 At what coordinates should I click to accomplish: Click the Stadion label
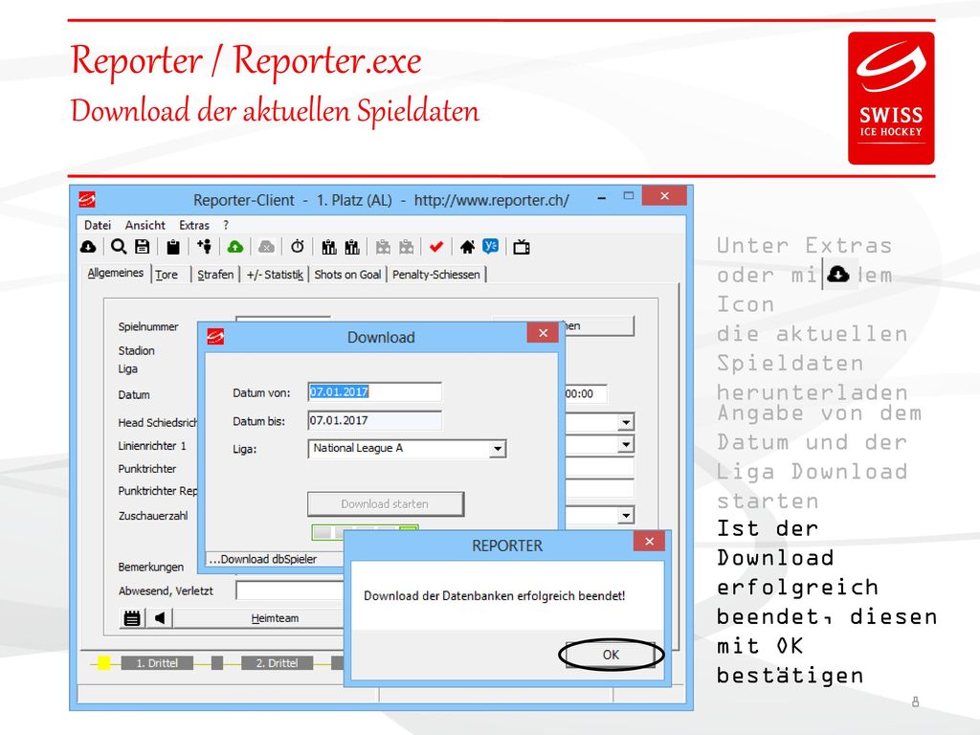tap(136, 350)
